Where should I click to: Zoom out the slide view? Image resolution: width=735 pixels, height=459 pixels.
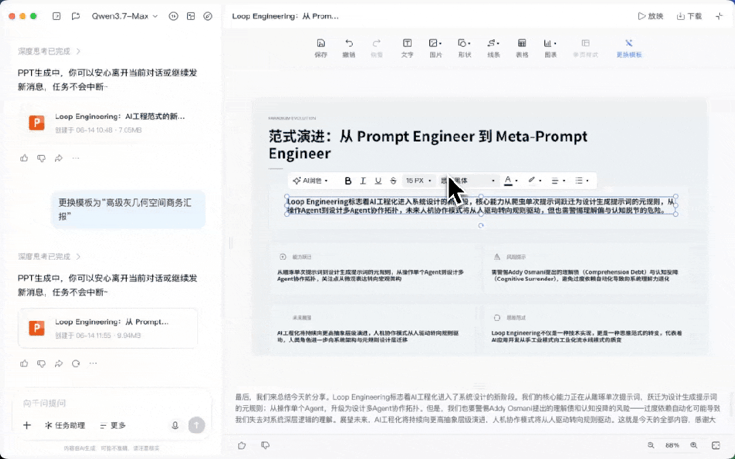[651, 445]
